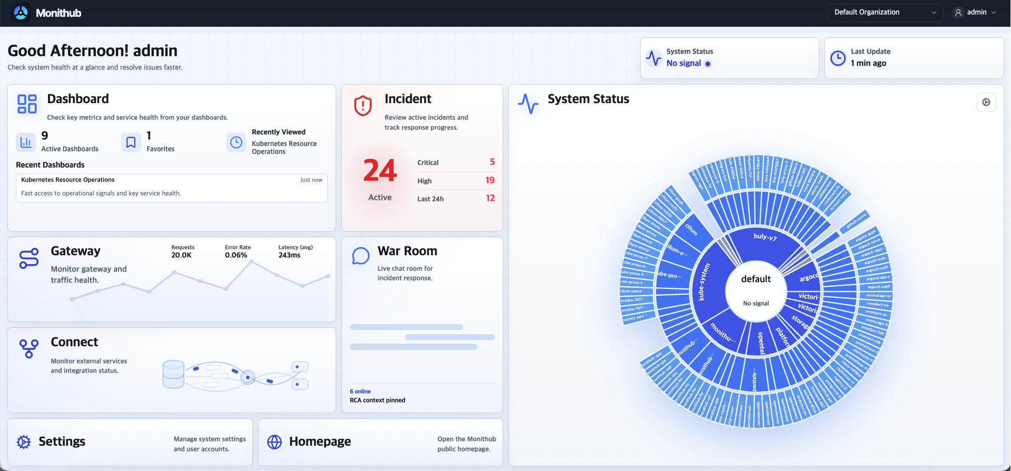Viewport: 1011px width, 471px height.
Task: Click the Requests 20.0K value
Action: click(x=181, y=255)
